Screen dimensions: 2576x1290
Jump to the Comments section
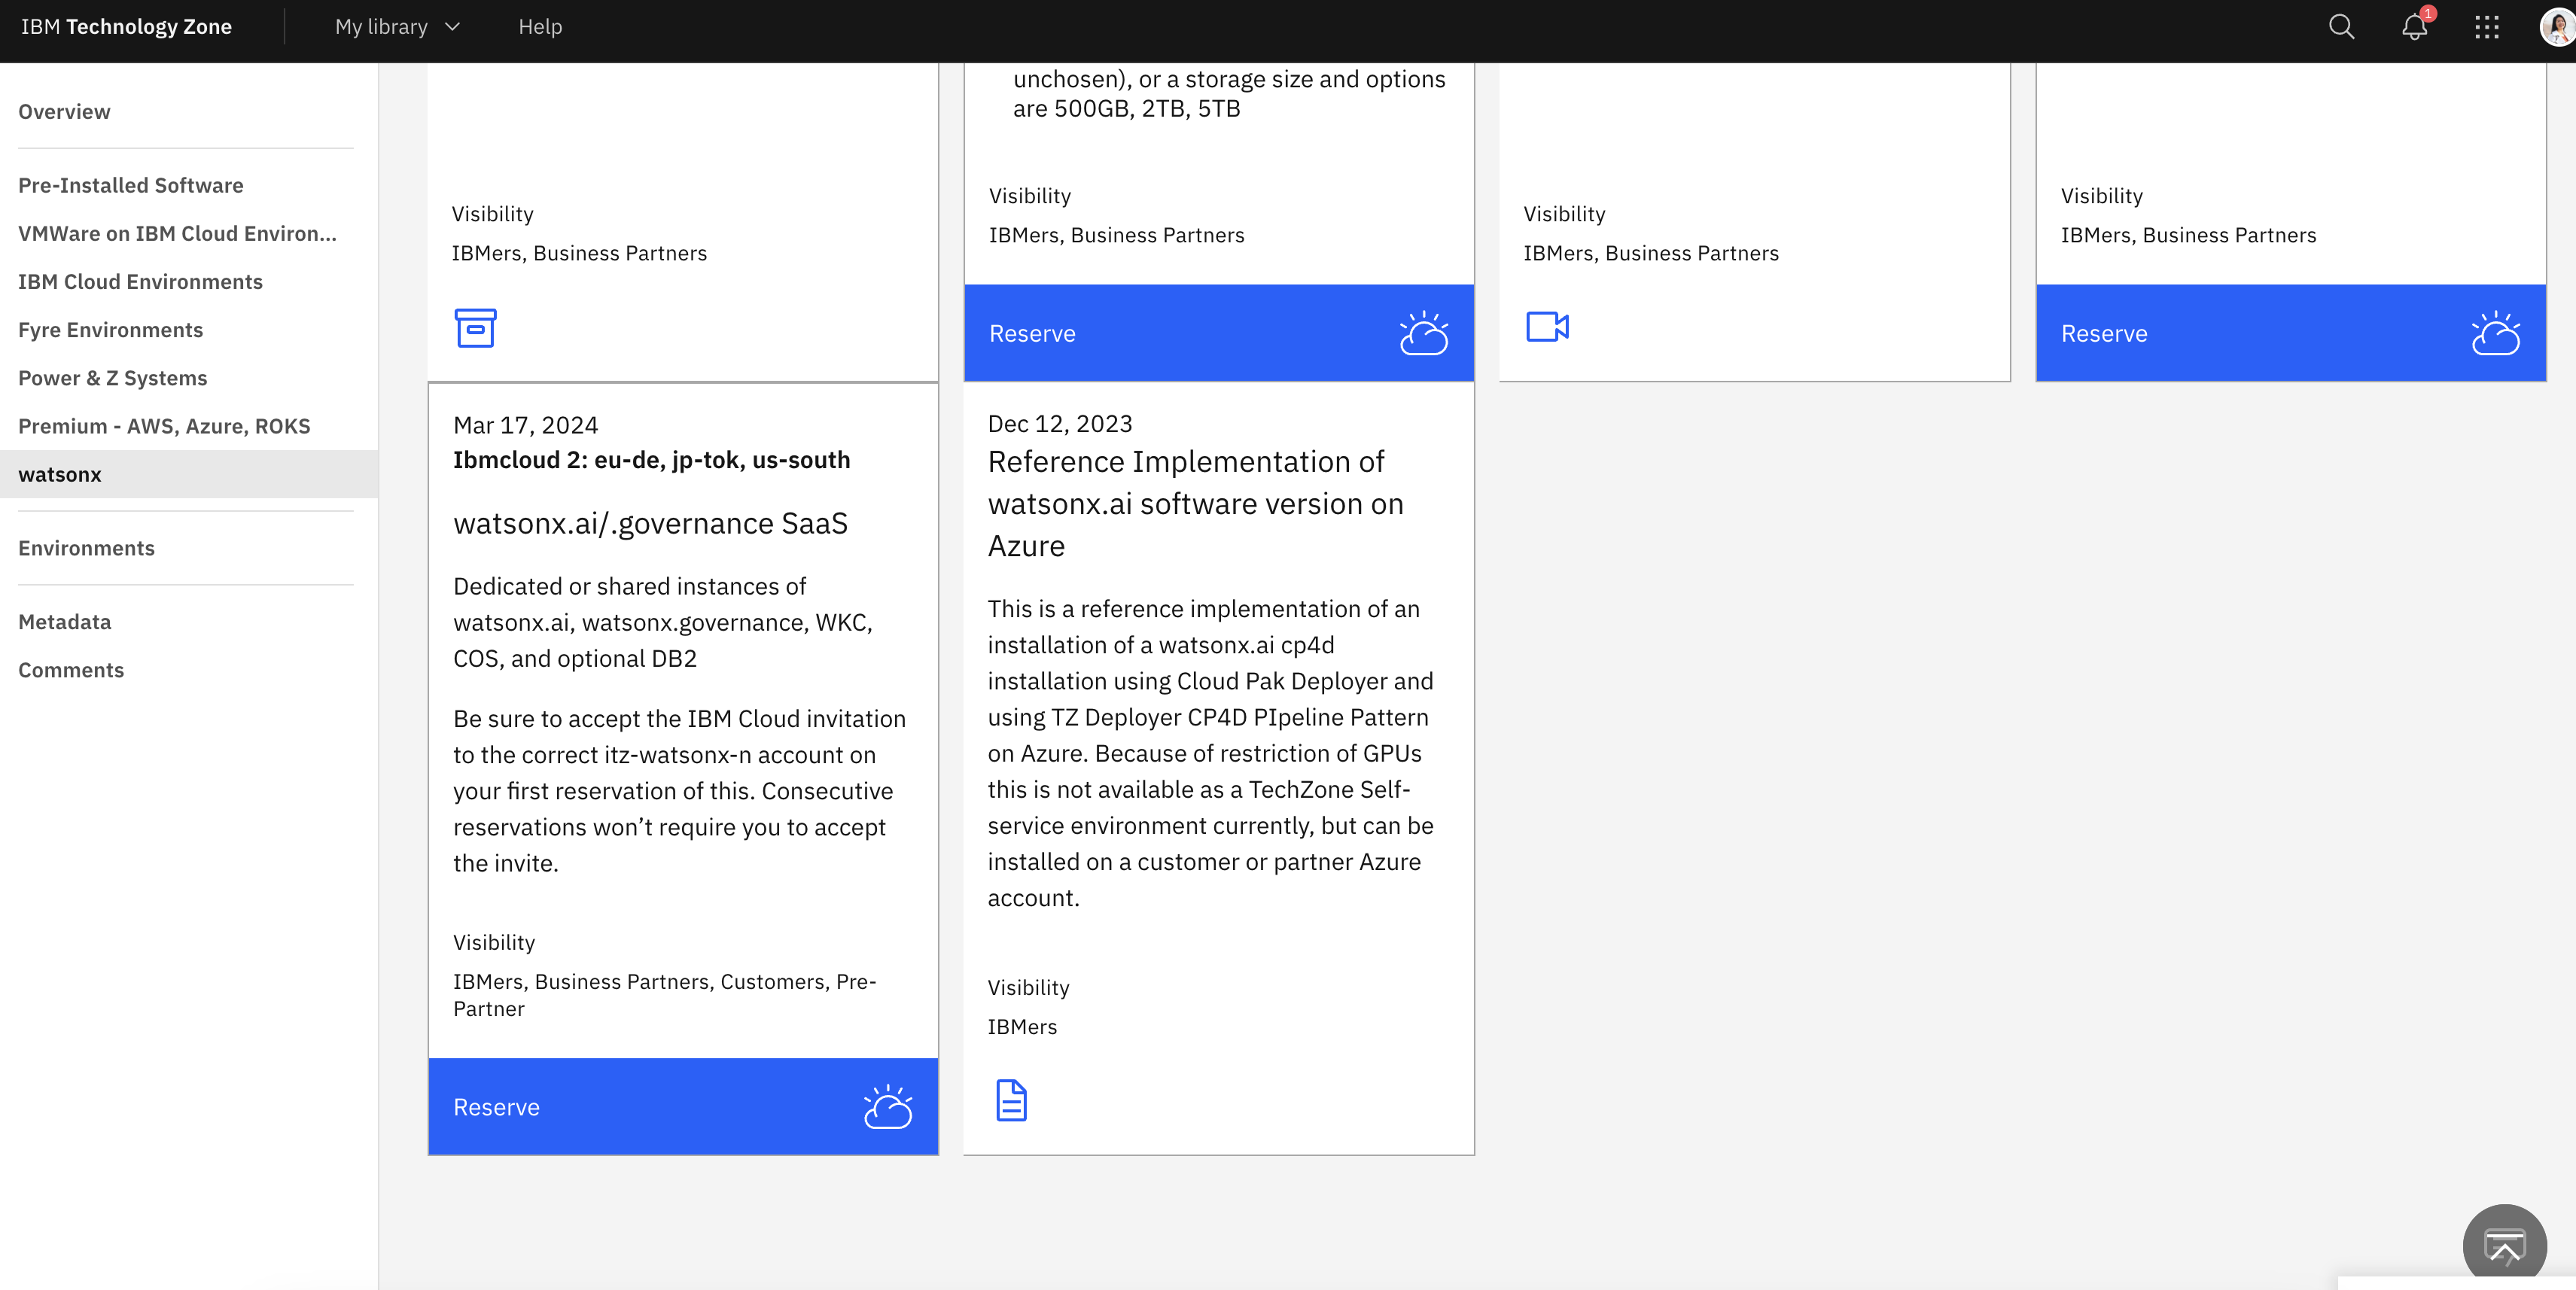pyautogui.click(x=71, y=670)
